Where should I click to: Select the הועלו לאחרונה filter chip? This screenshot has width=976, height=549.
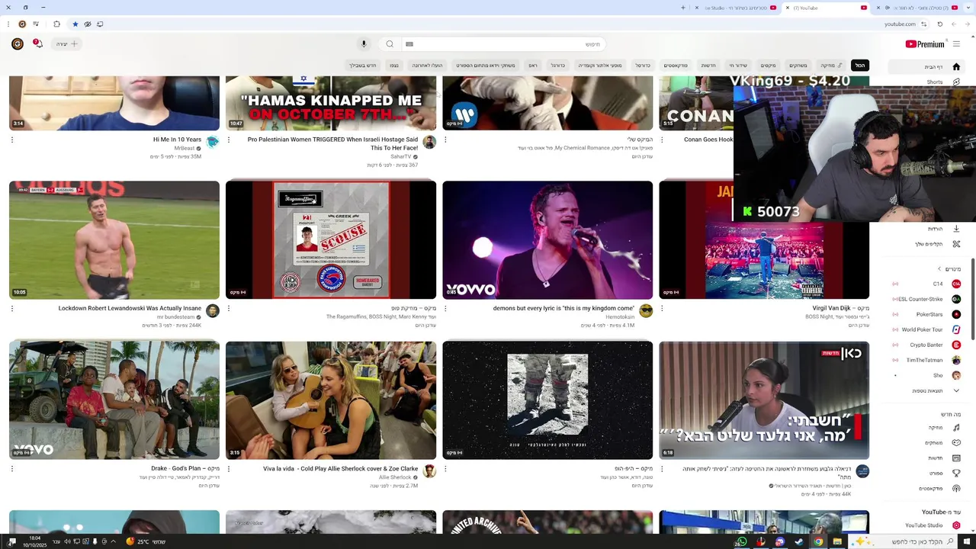(x=427, y=66)
